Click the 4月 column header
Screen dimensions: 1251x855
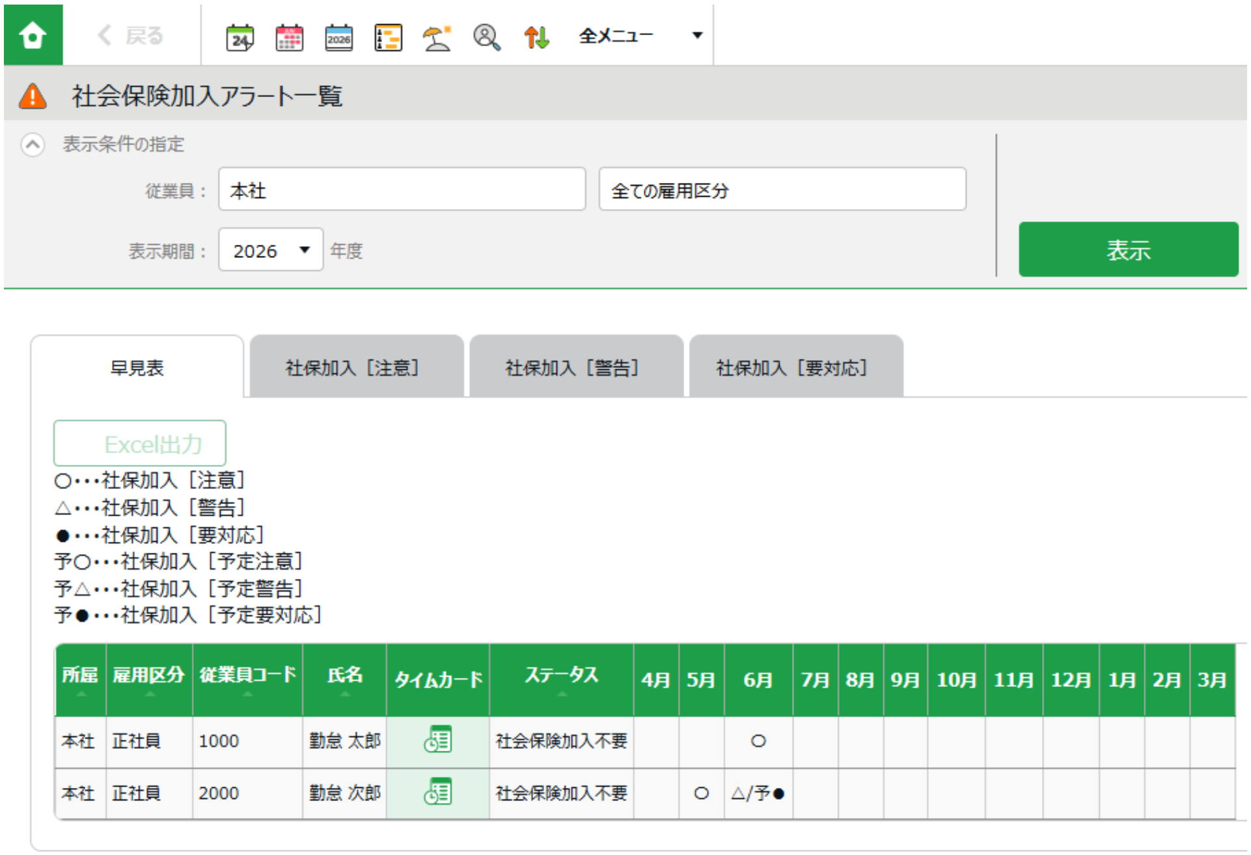pos(655,680)
